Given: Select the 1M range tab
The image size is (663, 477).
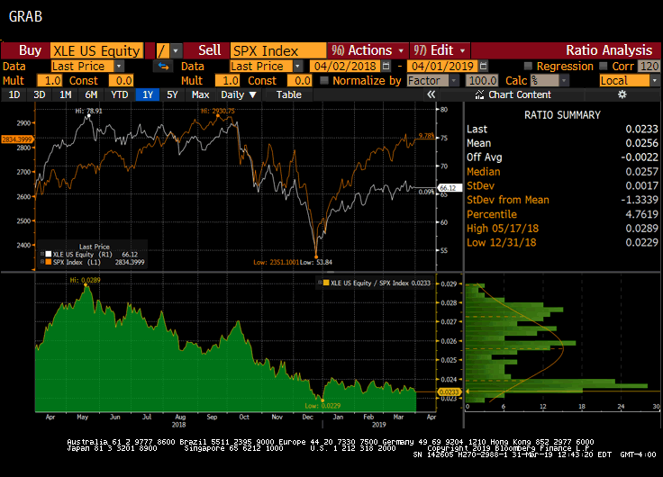Looking at the screenshot, I should click(x=65, y=94).
